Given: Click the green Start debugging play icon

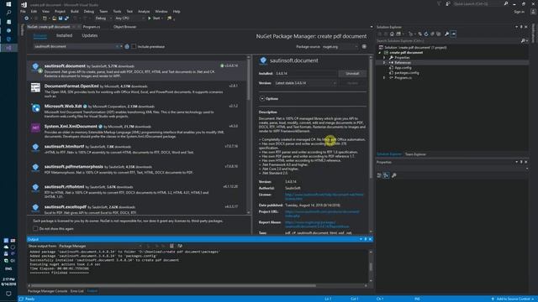Looking at the screenshot, I should [150, 18].
